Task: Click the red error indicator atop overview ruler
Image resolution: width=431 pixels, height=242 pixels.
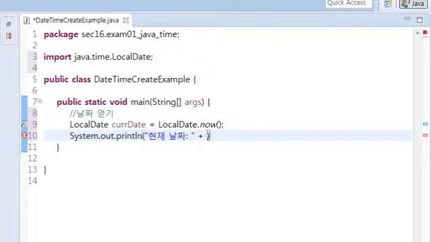Action: coord(425,33)
